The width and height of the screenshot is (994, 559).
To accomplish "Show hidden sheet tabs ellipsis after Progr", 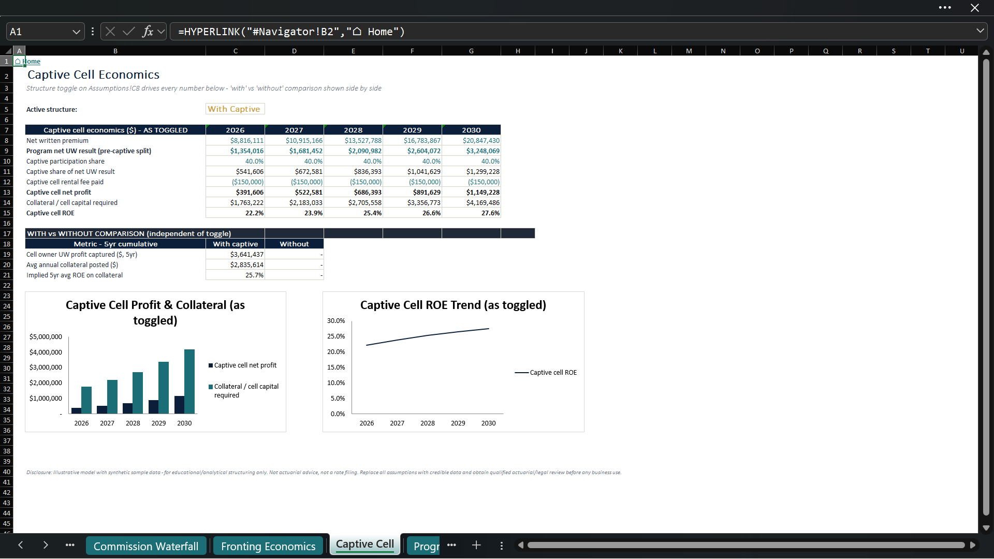I will 451,545.
